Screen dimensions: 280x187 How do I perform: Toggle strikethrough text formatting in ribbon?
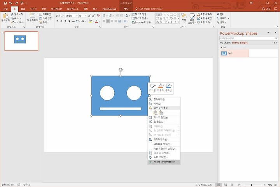[x=73, y=21]
